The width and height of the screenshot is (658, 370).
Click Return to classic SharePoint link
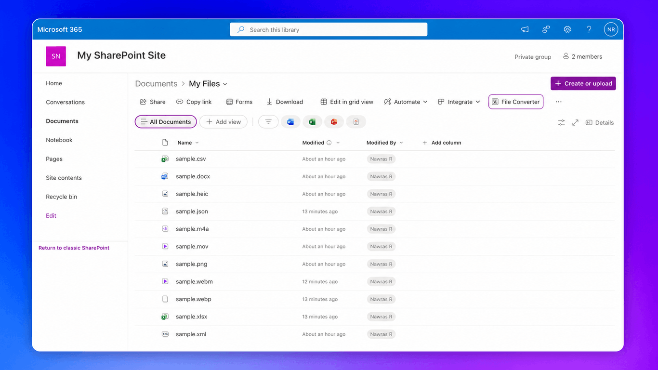click(x=74, y=248)
